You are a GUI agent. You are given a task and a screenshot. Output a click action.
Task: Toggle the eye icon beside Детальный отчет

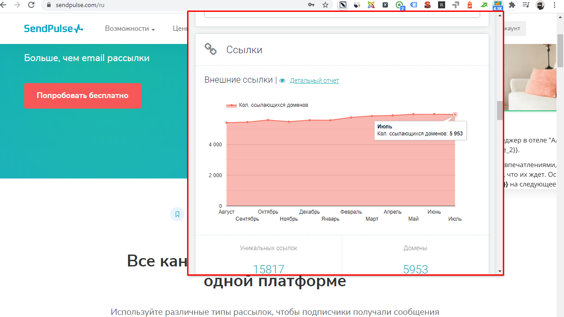[282, 80]
